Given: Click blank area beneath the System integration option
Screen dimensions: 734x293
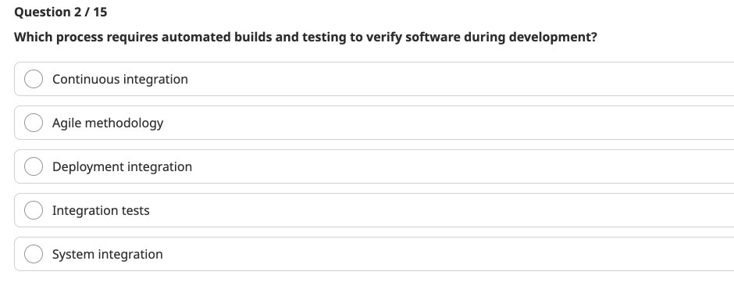Looking at the screenshot, I should [367, 282].
